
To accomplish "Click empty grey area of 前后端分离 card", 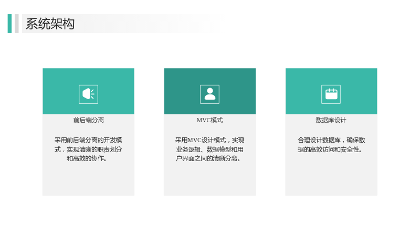I will pos(88,179).
